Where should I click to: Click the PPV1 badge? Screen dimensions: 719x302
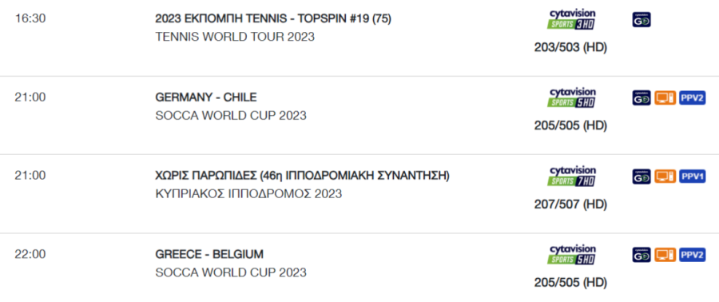693,176
